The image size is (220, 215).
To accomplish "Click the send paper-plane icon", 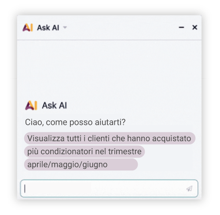I will 189,189.
